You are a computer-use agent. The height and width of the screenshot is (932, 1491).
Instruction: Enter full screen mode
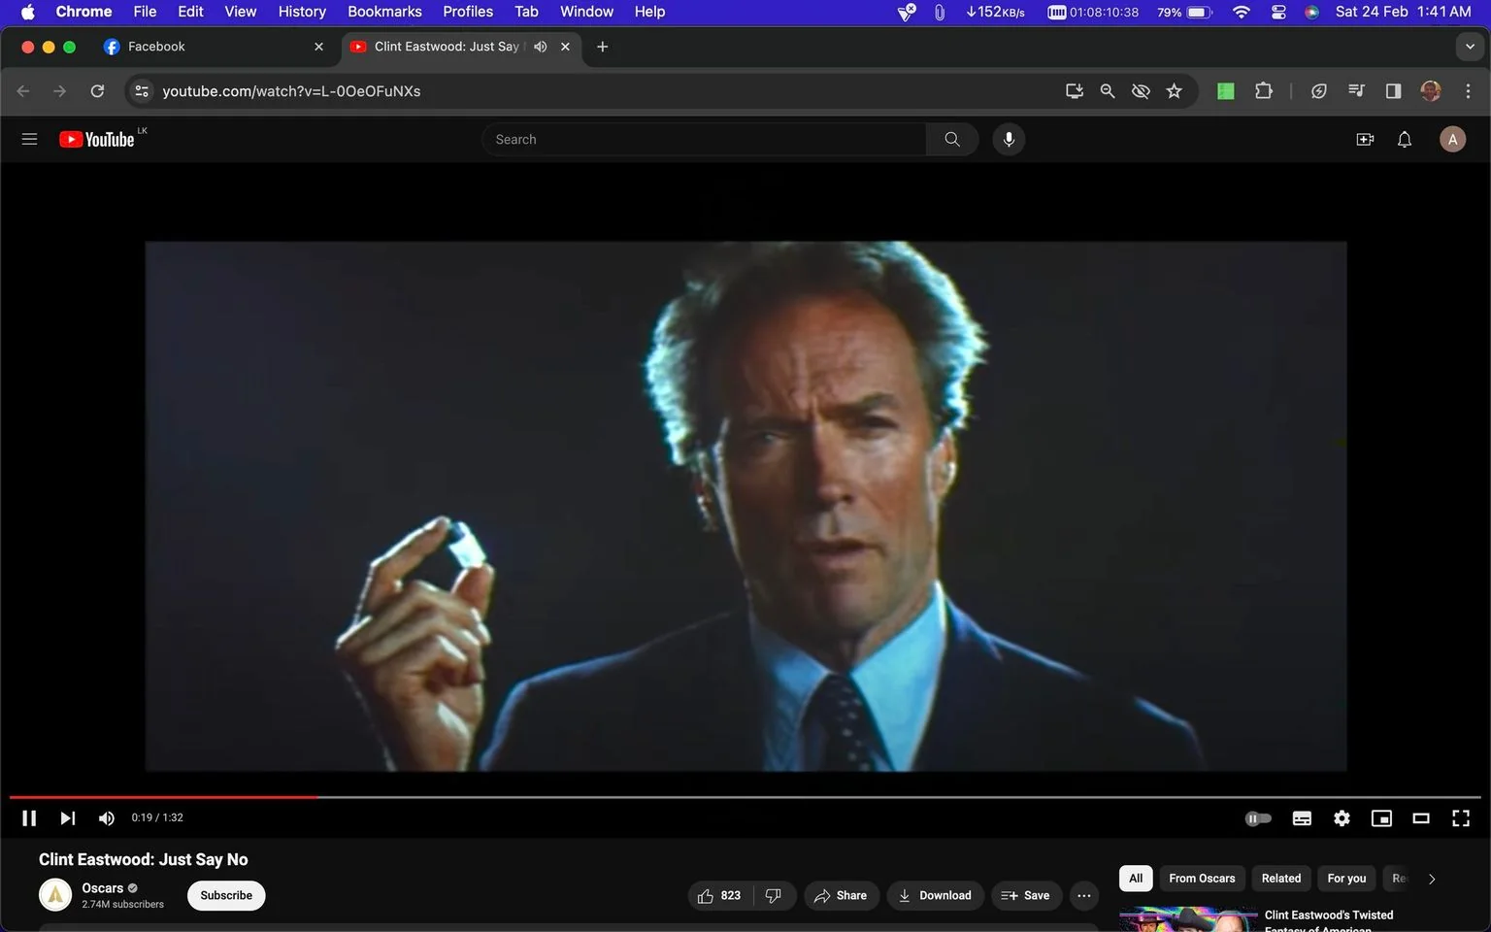(x=1461, y=818)
